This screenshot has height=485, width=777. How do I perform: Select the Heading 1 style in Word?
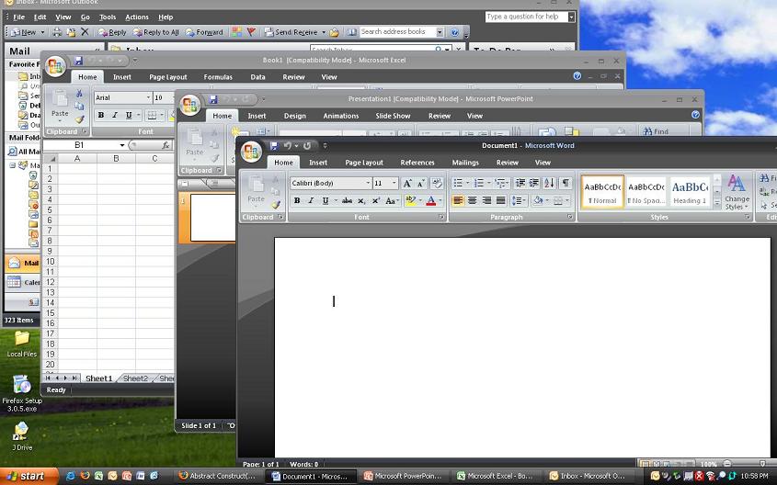click(690, 192)
